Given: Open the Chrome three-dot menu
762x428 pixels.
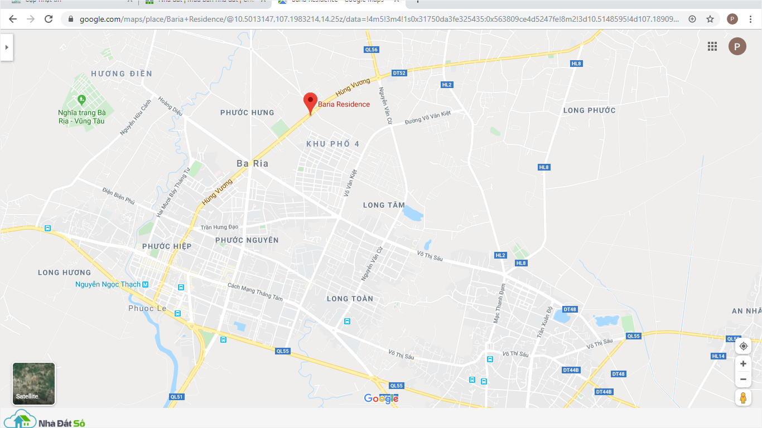Looking at the screenshot, I should click(x=750, y=19).
